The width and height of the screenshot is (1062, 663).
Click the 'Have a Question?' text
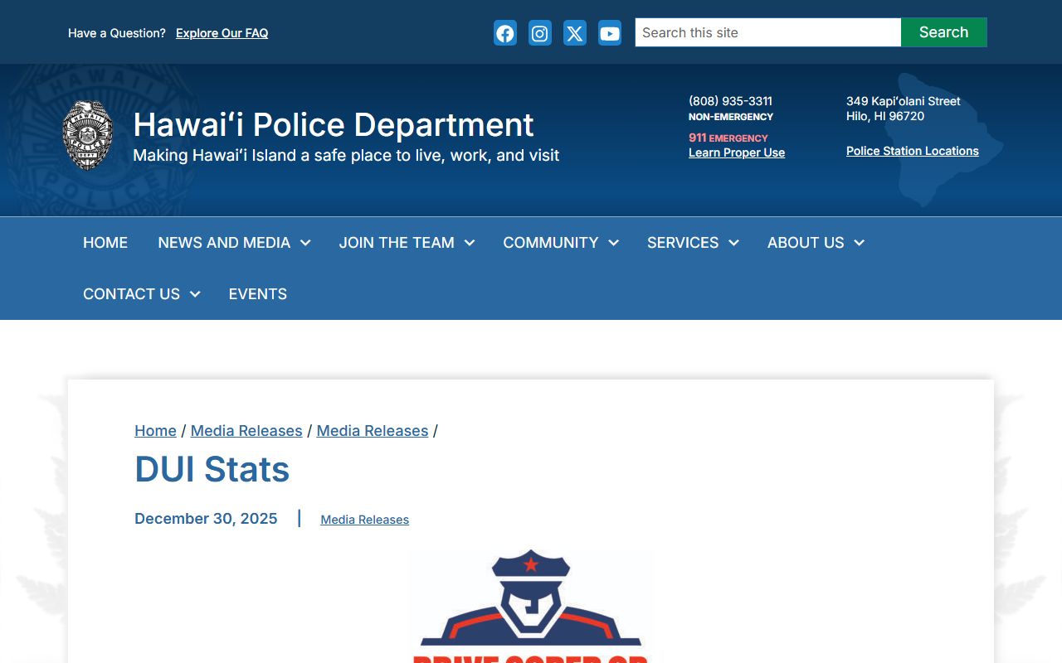(117, 33)
